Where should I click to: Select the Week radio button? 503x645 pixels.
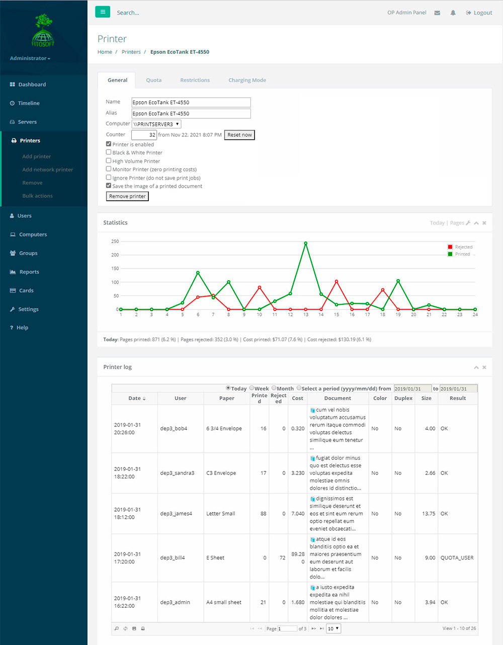[252, 388]
